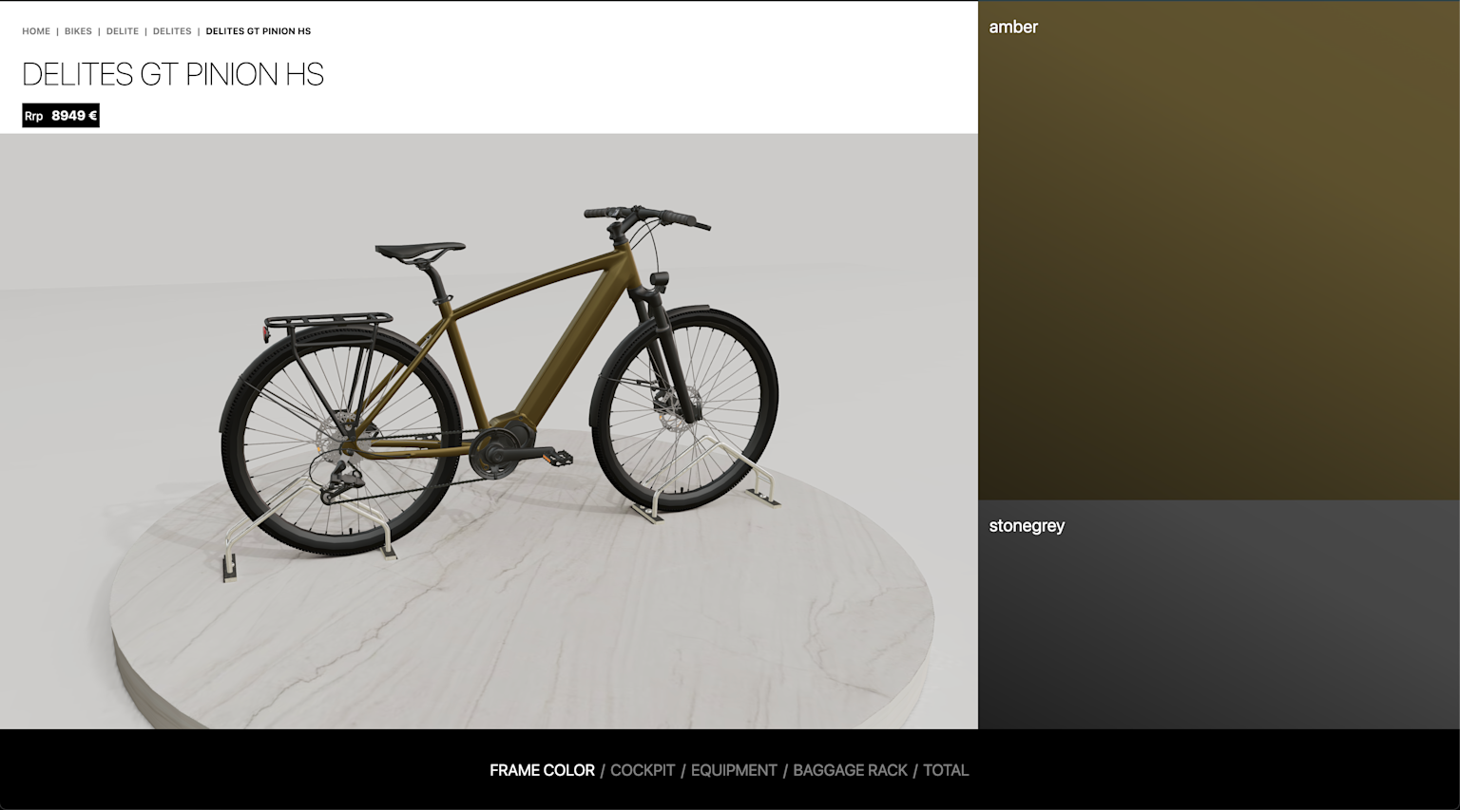1460x810 pixels.
Task: Click the bike's saddle in the 3D viewer
Action: pos(419,252)
